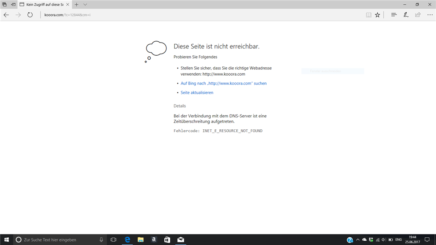Click the 'Diese Seite ist nicht erreichbar.' heading
Screen dimensions: 436x245
[x=216, y=46]
